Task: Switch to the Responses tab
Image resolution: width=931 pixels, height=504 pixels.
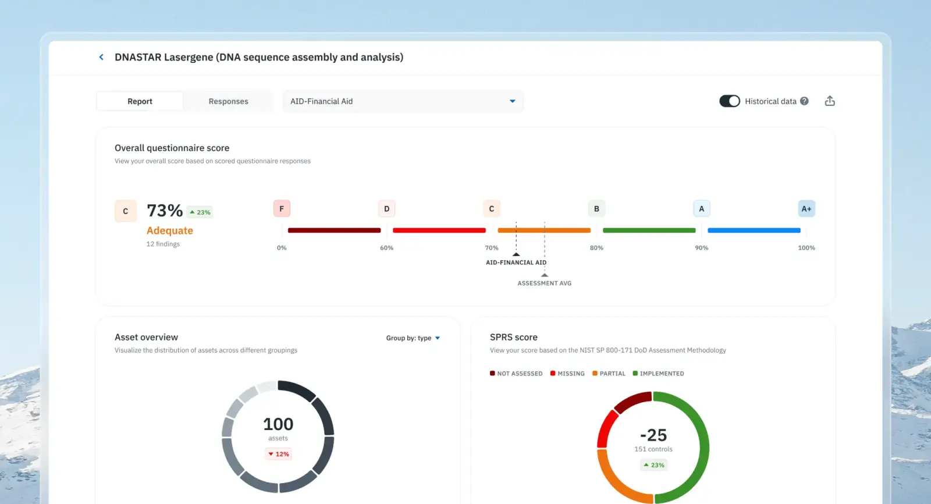Action: coord(228,101)
